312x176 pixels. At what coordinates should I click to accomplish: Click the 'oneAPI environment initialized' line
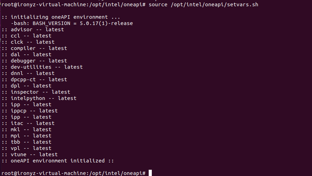pos(58,161)
